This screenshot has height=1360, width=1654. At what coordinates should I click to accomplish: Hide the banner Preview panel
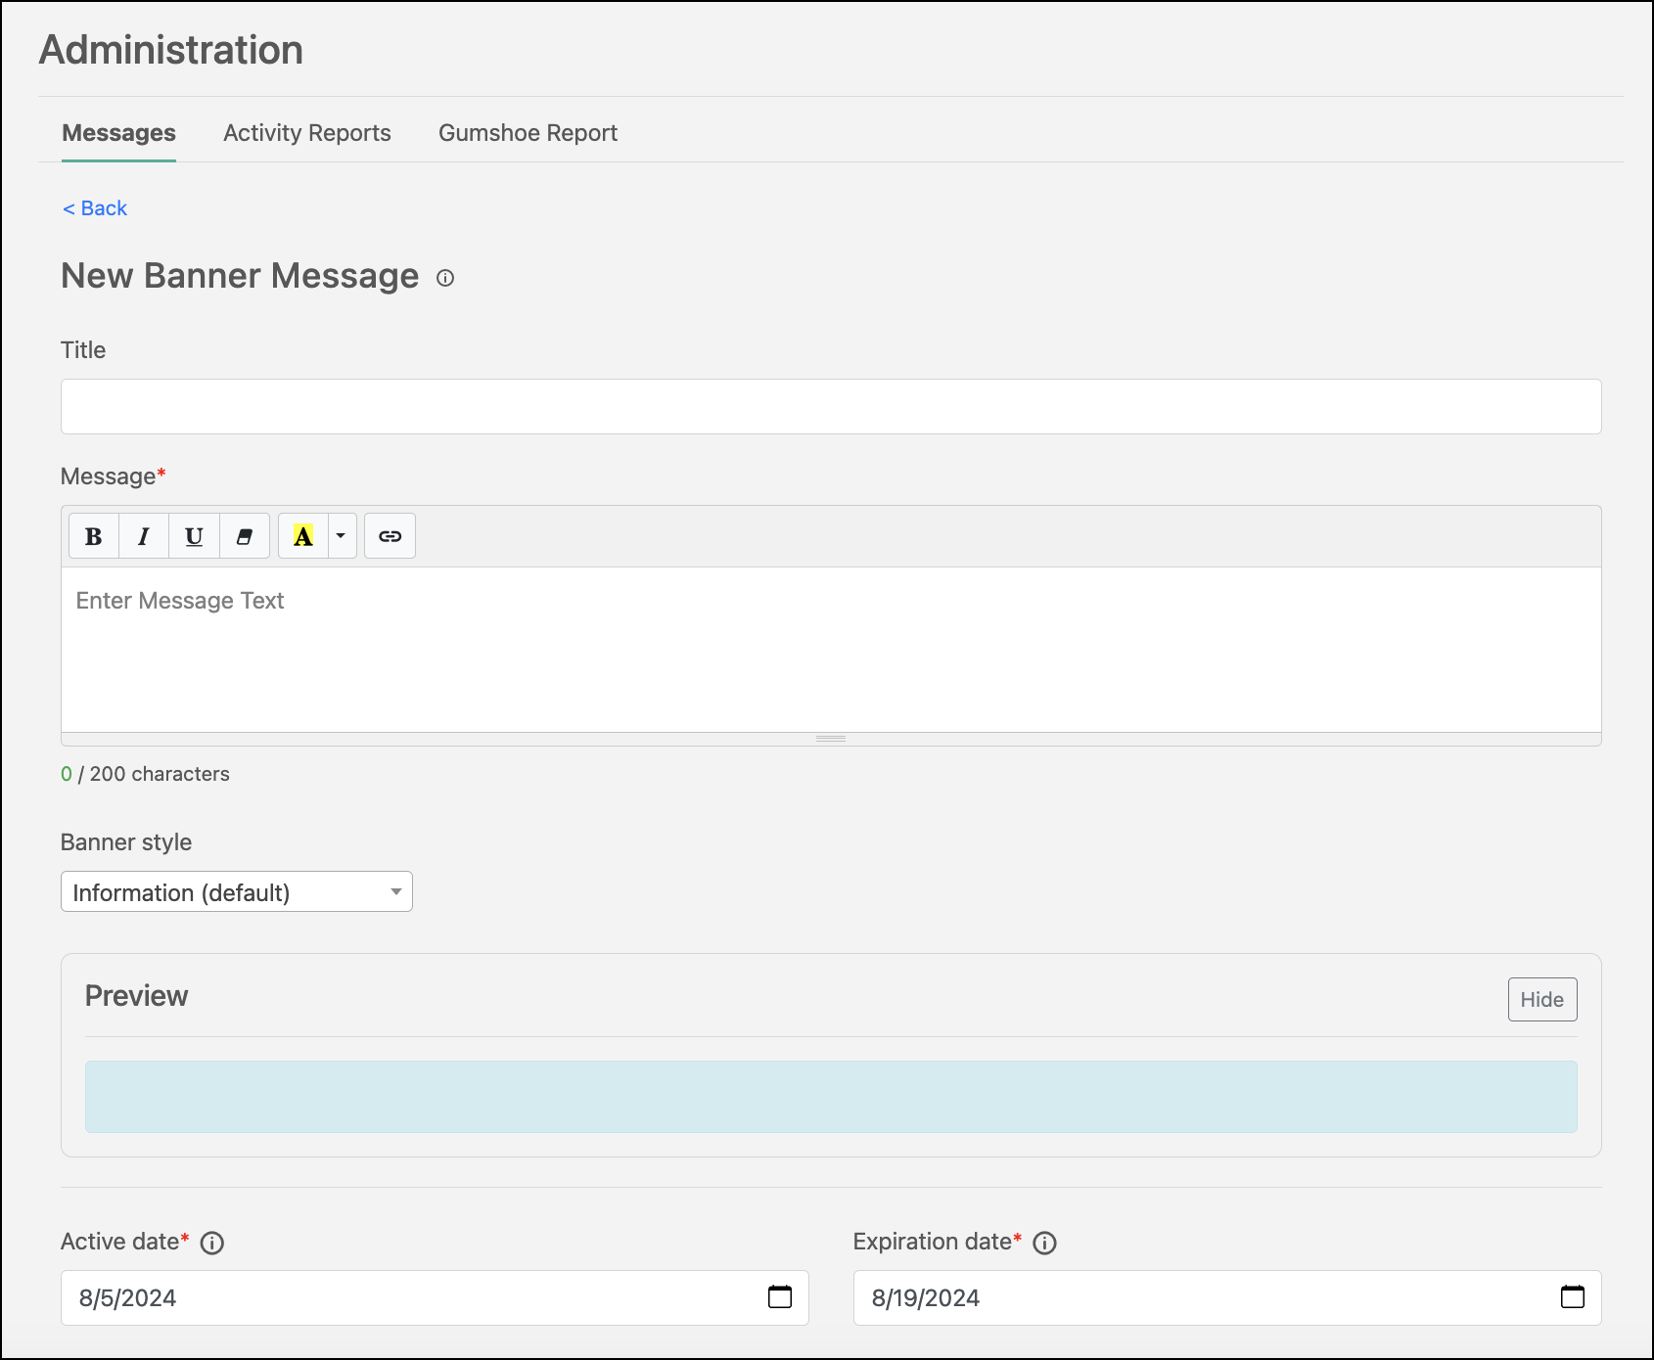1542,999
